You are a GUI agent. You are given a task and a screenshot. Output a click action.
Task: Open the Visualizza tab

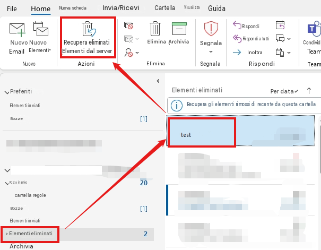click(x=192, y=7)
